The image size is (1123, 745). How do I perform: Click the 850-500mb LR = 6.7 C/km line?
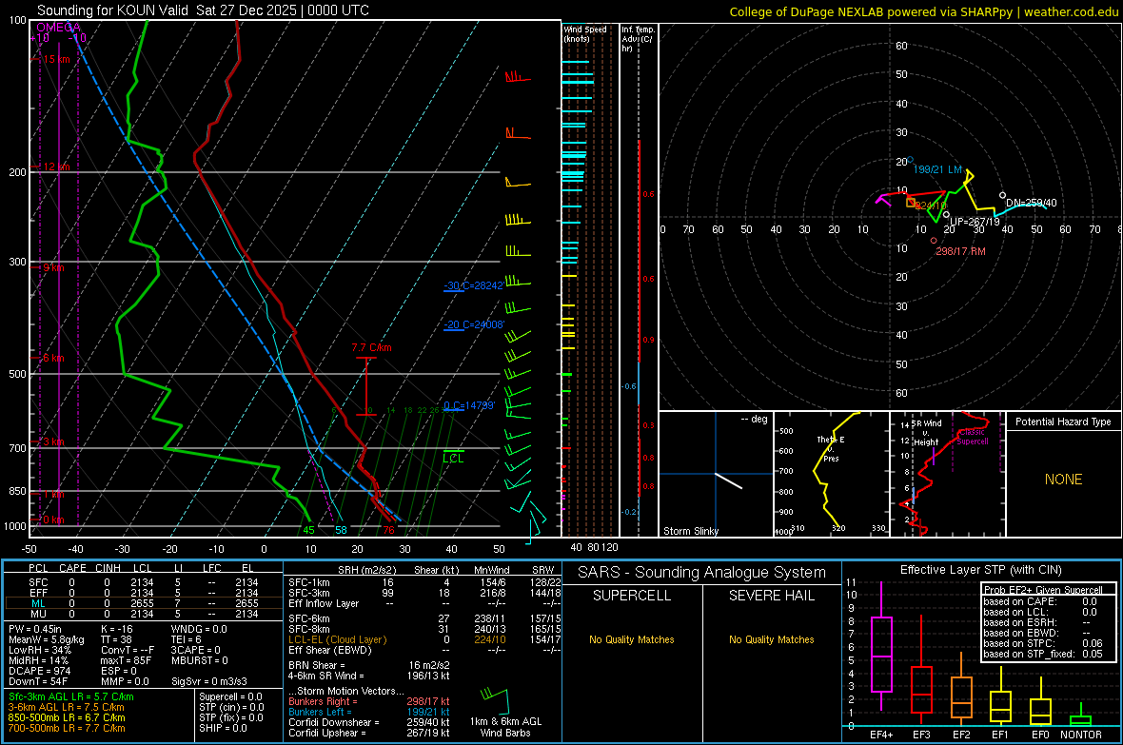67,717
